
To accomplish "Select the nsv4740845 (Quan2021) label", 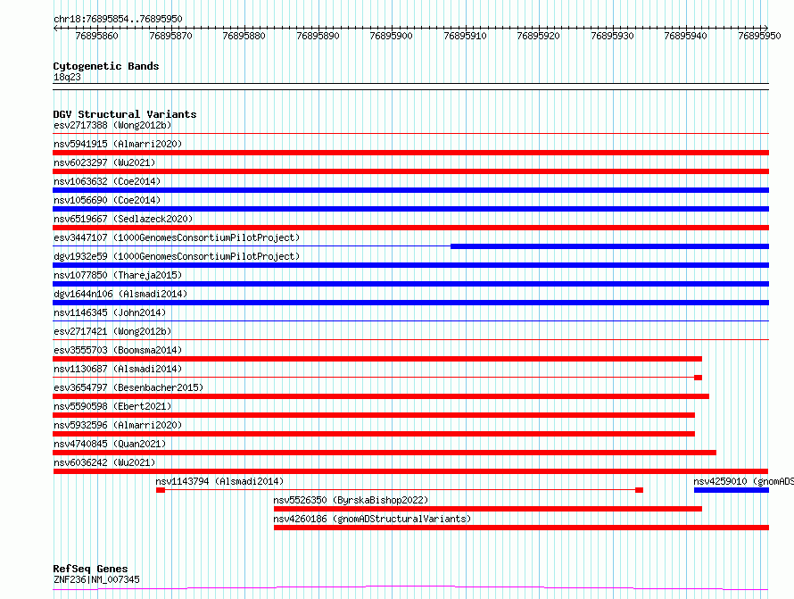I will coord(110,444).
